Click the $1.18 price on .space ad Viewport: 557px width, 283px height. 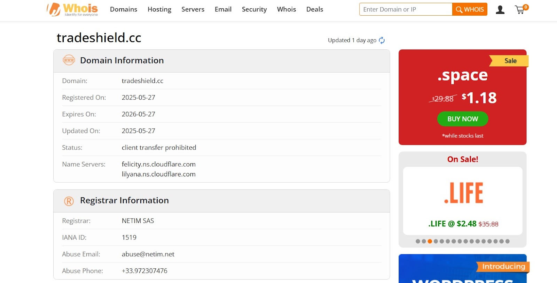tap(479, 98)
